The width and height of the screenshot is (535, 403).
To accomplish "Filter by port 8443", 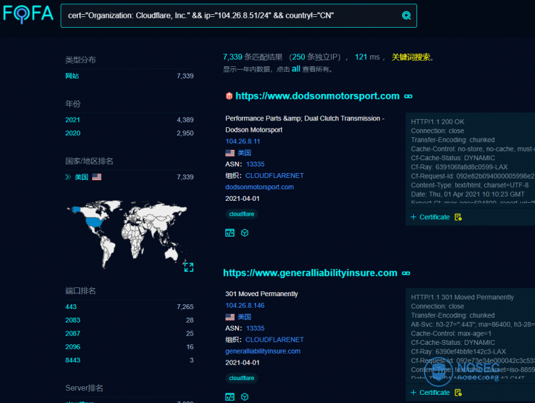I will [x=72, y=360].
